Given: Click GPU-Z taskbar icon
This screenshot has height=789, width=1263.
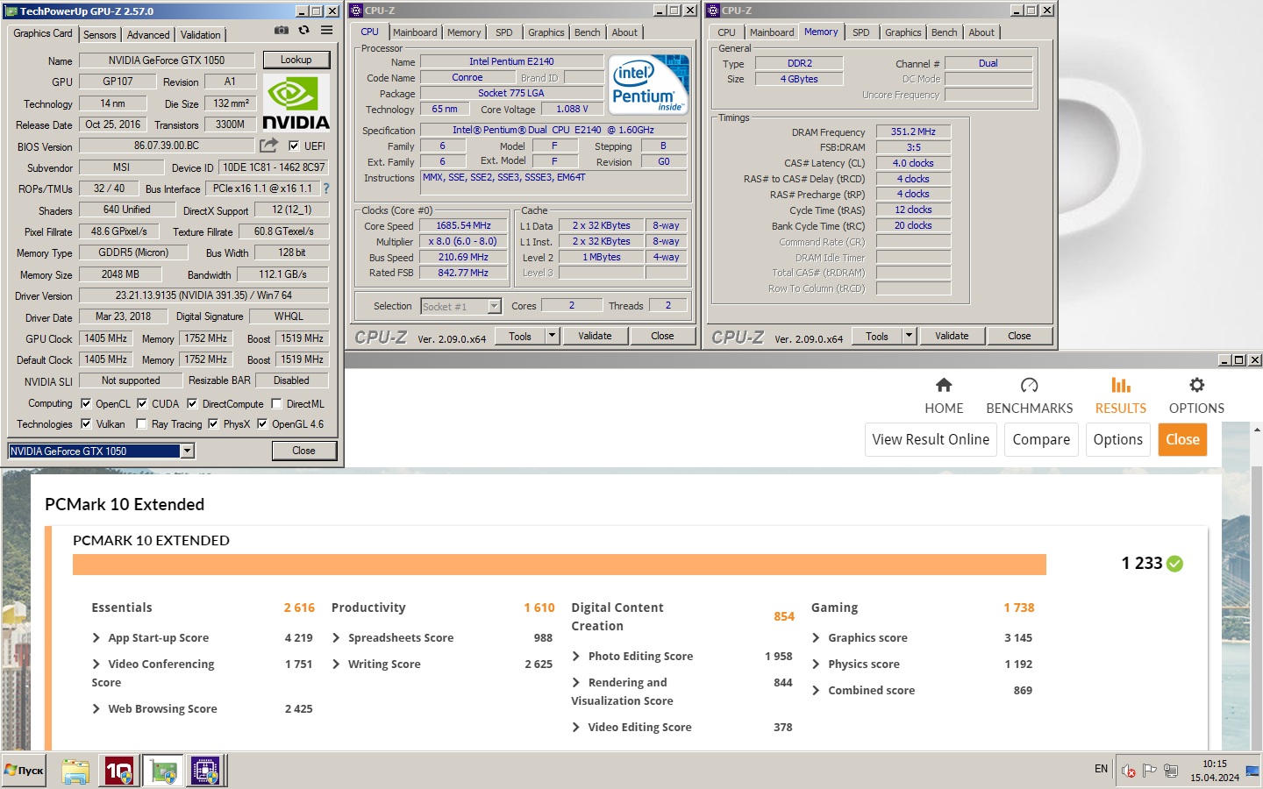Looking at the screenshot, I should 163,771.
